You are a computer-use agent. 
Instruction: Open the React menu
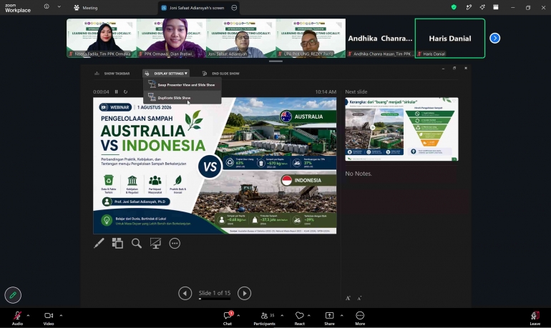tap(299, 318)
